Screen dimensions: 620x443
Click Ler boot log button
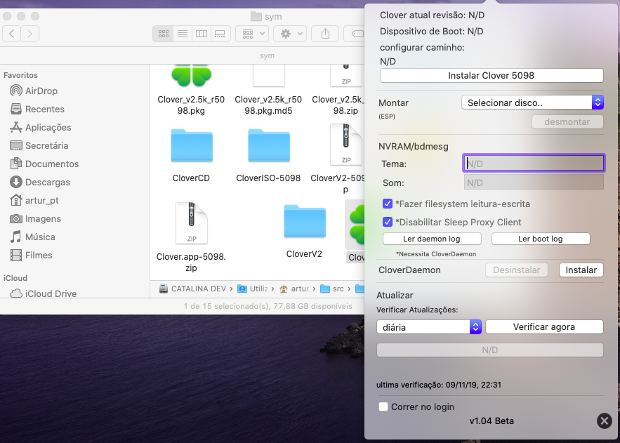(x=541, y=239)
